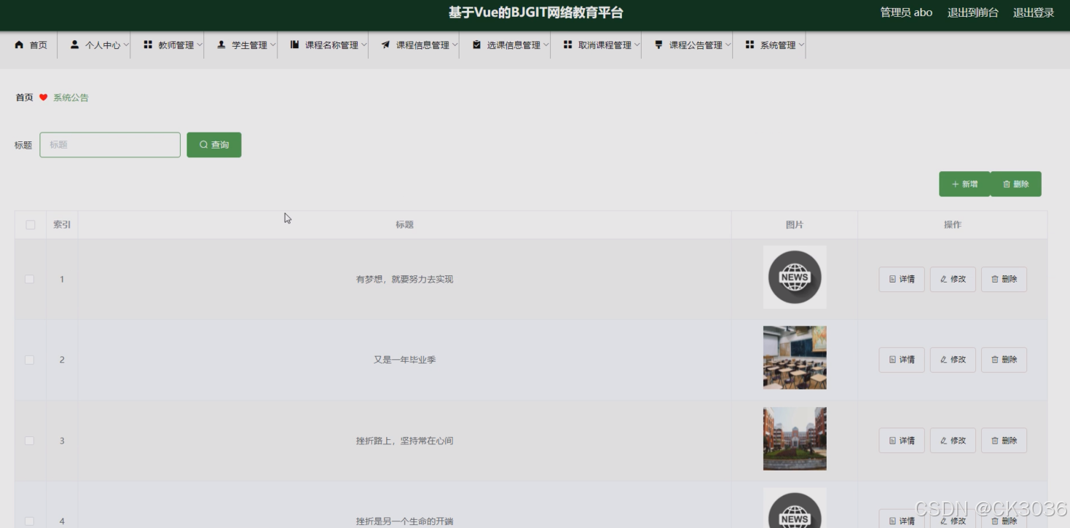Screen dimensions: 1070x528
Task: Check the box for row 挫折路上，坚持常在心间
Action: click(30, 441)
